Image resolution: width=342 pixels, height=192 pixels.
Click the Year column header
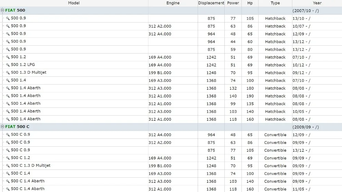tap(317, 3)
